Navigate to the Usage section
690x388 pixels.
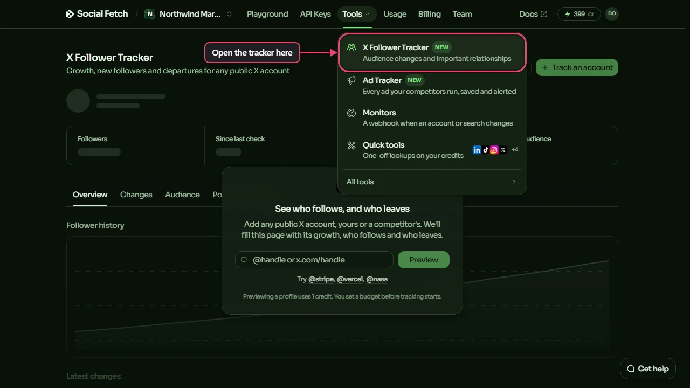pyautogui.click(x=395, y=14)
